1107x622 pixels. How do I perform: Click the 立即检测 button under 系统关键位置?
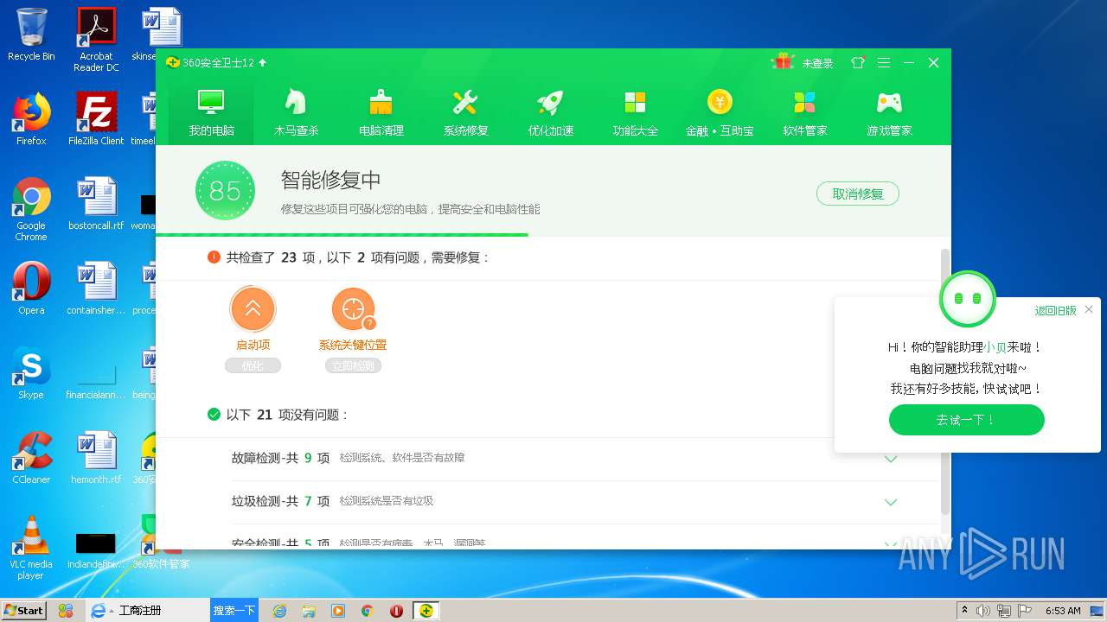click(353, 365)
